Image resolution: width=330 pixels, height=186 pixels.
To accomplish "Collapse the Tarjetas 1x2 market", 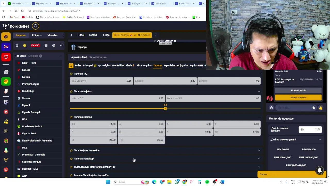I will pyautogui.click(x=259, y=74).
